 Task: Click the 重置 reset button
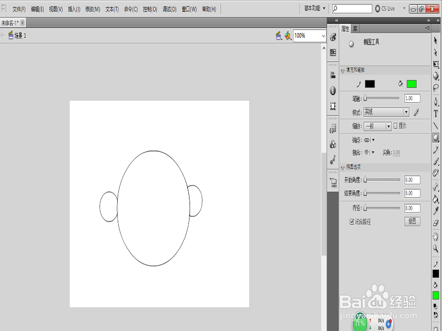[x=412, y=221]
